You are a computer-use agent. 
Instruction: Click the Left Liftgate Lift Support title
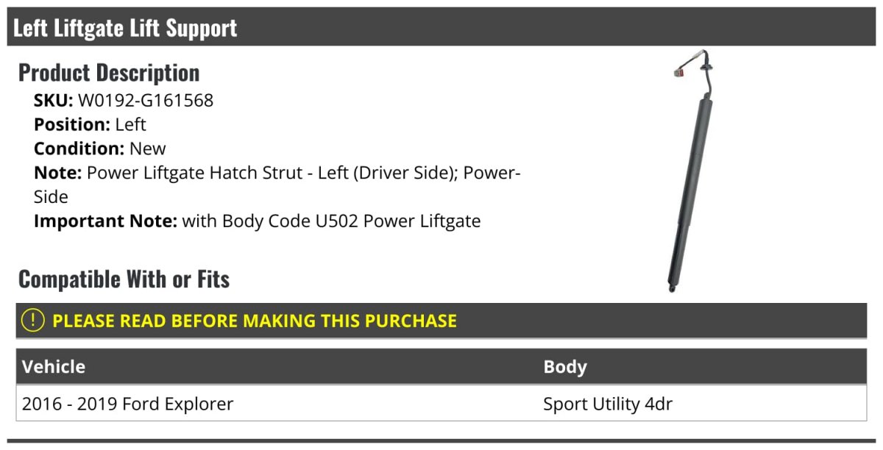[x=125, y=28]
